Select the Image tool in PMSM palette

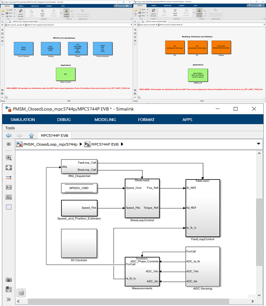click(9, 197)
